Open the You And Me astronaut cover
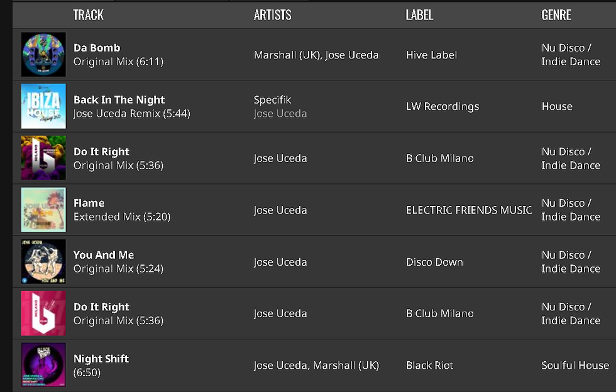The height and width of the screenshot is (392, 616). pyautogui.click(x=43, y=261)
